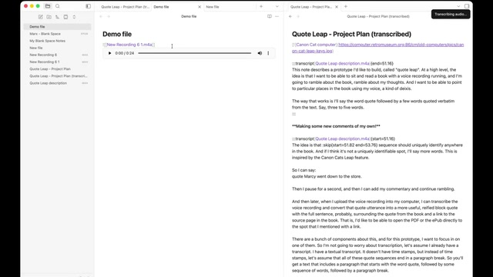Open New Recording 6 1 in sidebar
Screen dimensions: 493x277
pyautogui.click(x=57, y=62)
